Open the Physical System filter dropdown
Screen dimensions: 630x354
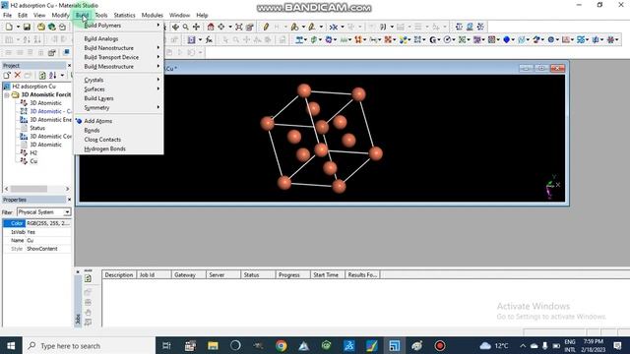[67, 212]
